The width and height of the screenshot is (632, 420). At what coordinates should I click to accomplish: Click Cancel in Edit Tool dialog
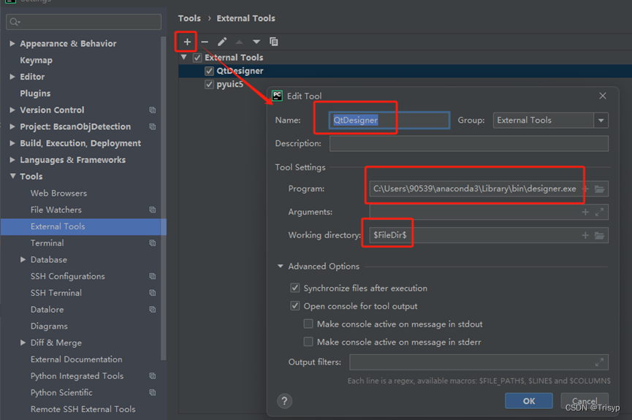click(x=585, y=401)
